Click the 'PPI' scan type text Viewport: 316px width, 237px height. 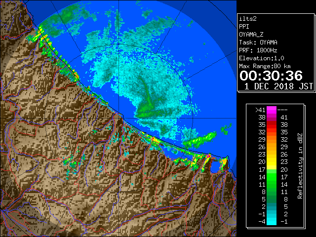click(x=244, y=27)
